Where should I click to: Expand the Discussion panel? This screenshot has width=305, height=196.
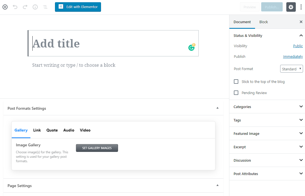pyautogui.click(x=267, y=160)
